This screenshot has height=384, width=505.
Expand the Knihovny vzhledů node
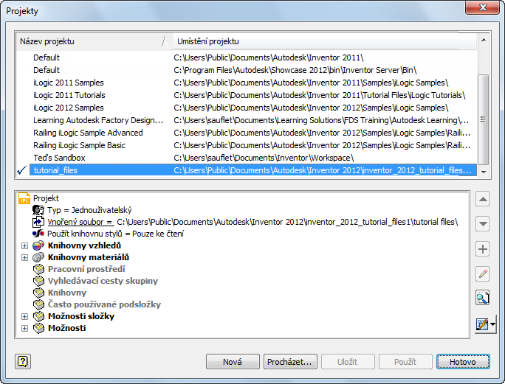pos(24,245)
